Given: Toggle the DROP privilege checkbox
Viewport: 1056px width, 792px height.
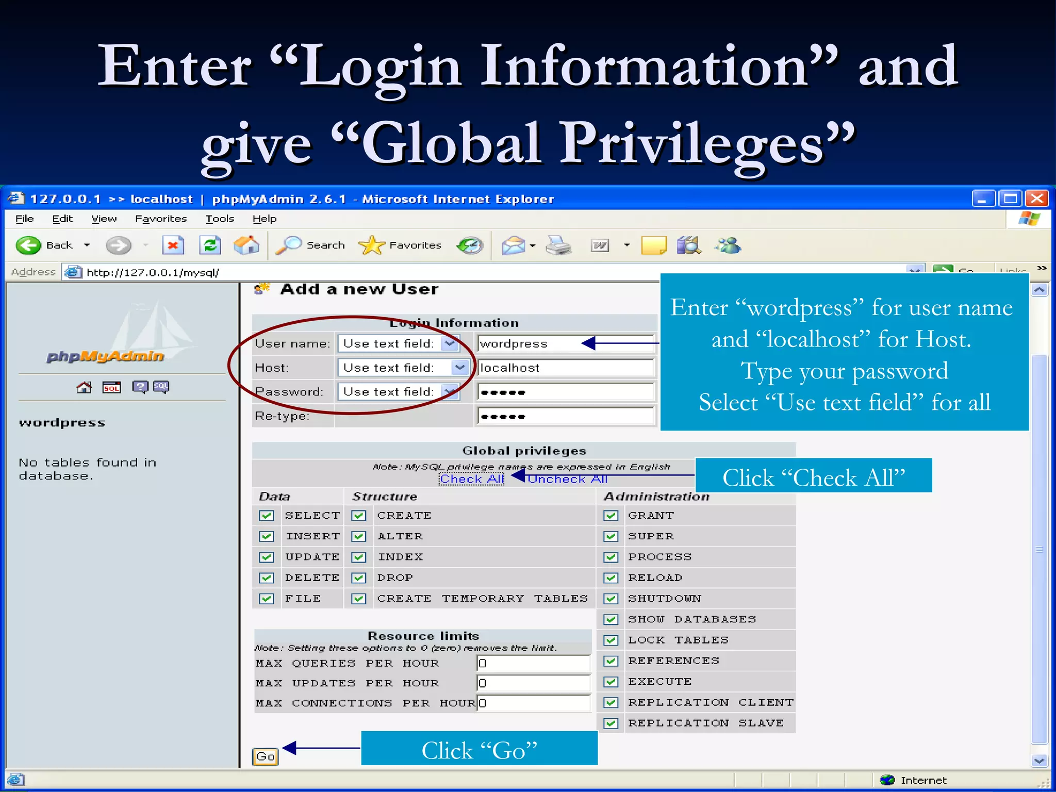Looking at the screenshot, I should tap(359, 578).
